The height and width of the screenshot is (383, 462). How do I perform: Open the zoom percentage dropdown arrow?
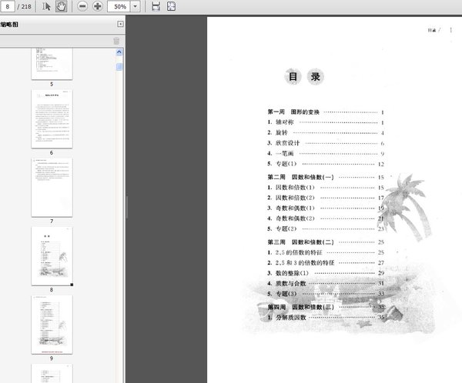pos(136,6)
